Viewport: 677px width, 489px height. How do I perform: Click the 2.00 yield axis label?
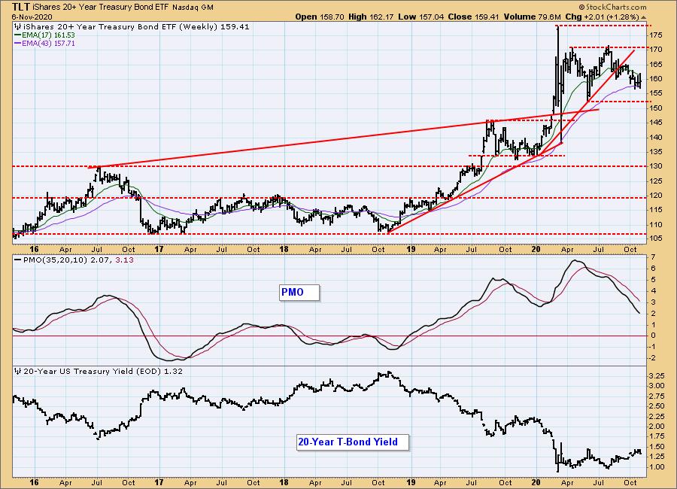click(x=657, y=427)
